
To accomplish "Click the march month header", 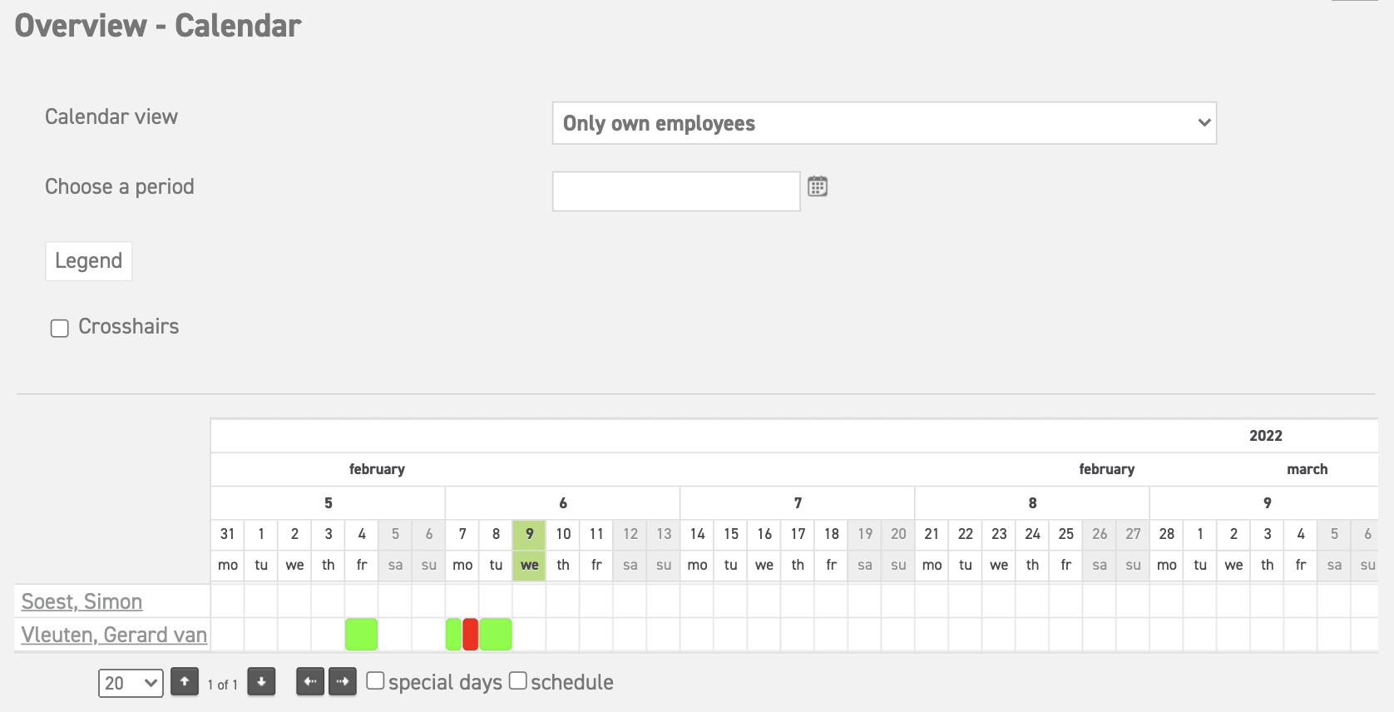I will click(x=1307, y=469).
